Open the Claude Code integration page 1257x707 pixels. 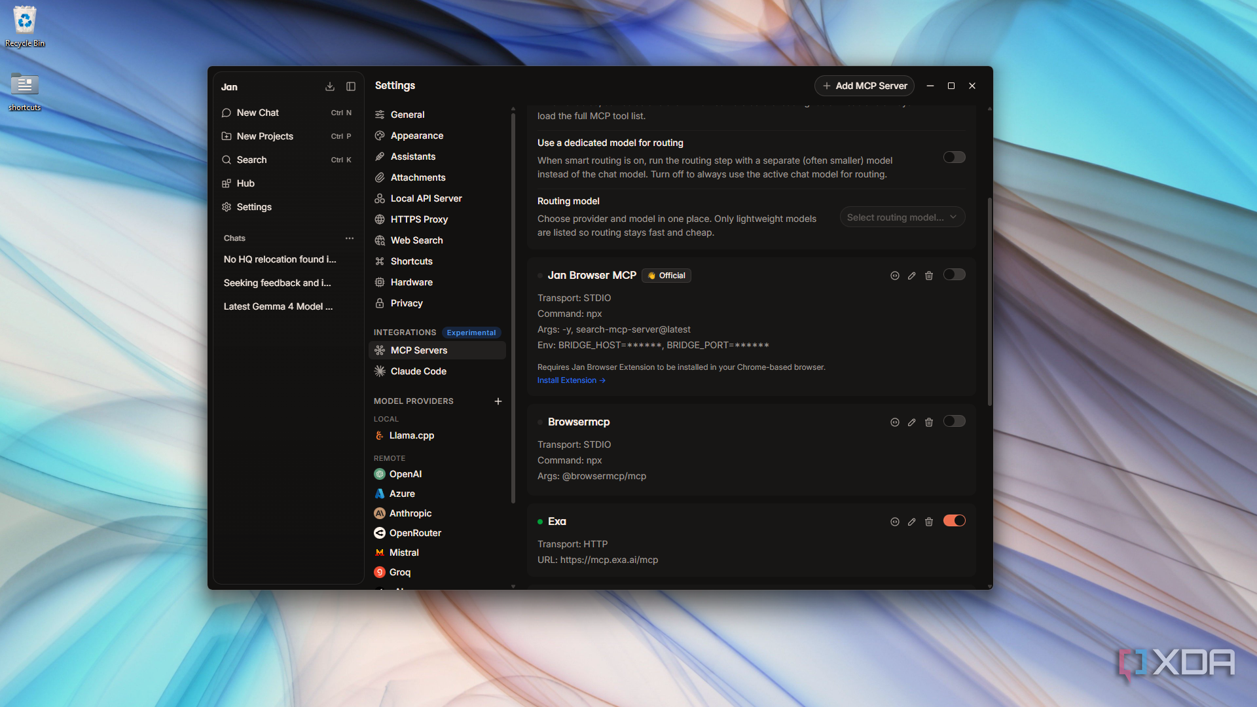point(437,371)
